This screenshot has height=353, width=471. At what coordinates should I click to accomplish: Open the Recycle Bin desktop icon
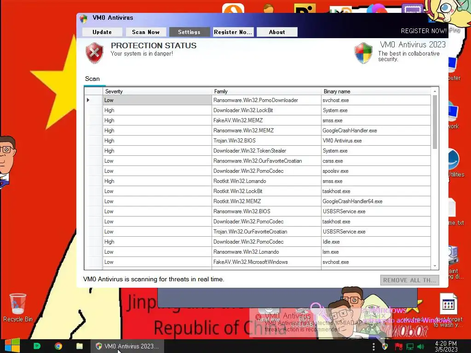(x=18, y=307)
